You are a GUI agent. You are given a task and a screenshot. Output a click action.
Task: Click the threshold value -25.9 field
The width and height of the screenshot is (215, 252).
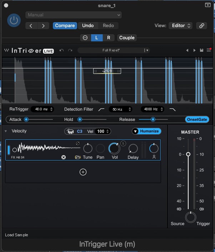coord(107,71)
